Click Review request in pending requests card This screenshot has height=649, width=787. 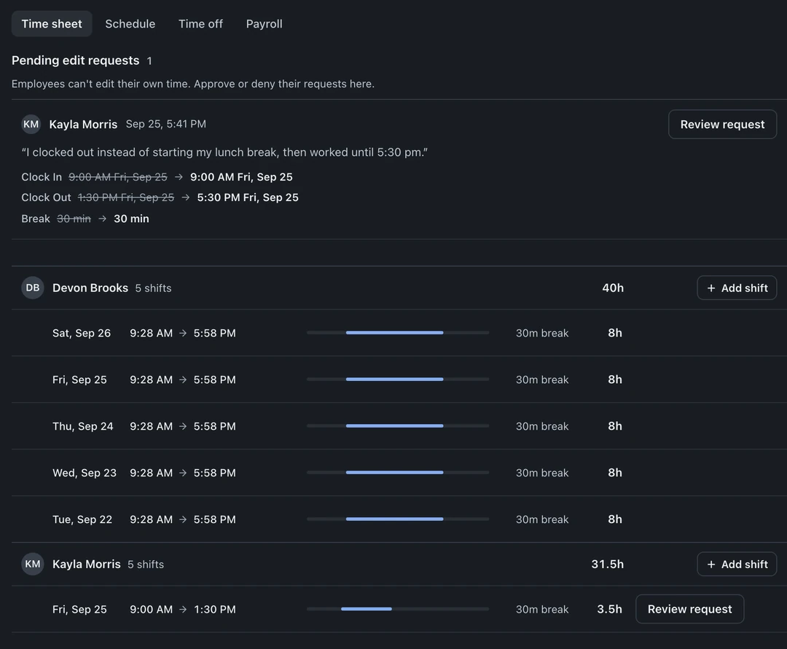pos(722,125)
